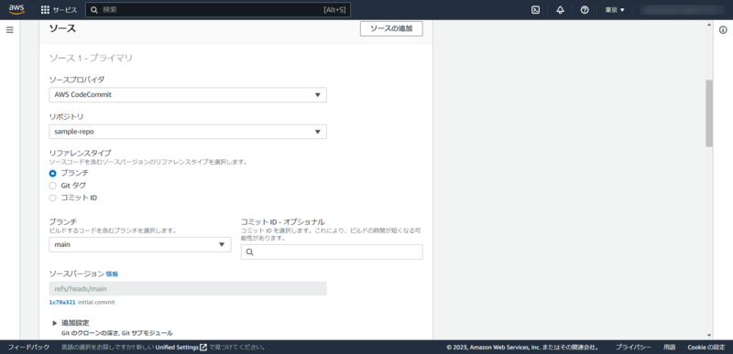Image resolution: width=733 pixels, height=354 pixels.
Task: Click the magnifier icon in commit field
Action: tap(249, 252)
